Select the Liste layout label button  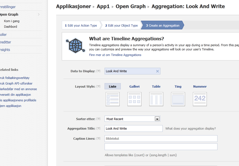tap(113, 86)
